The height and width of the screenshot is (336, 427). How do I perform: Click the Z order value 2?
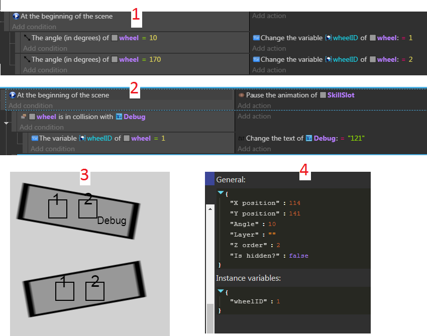(x=278, y=245)
